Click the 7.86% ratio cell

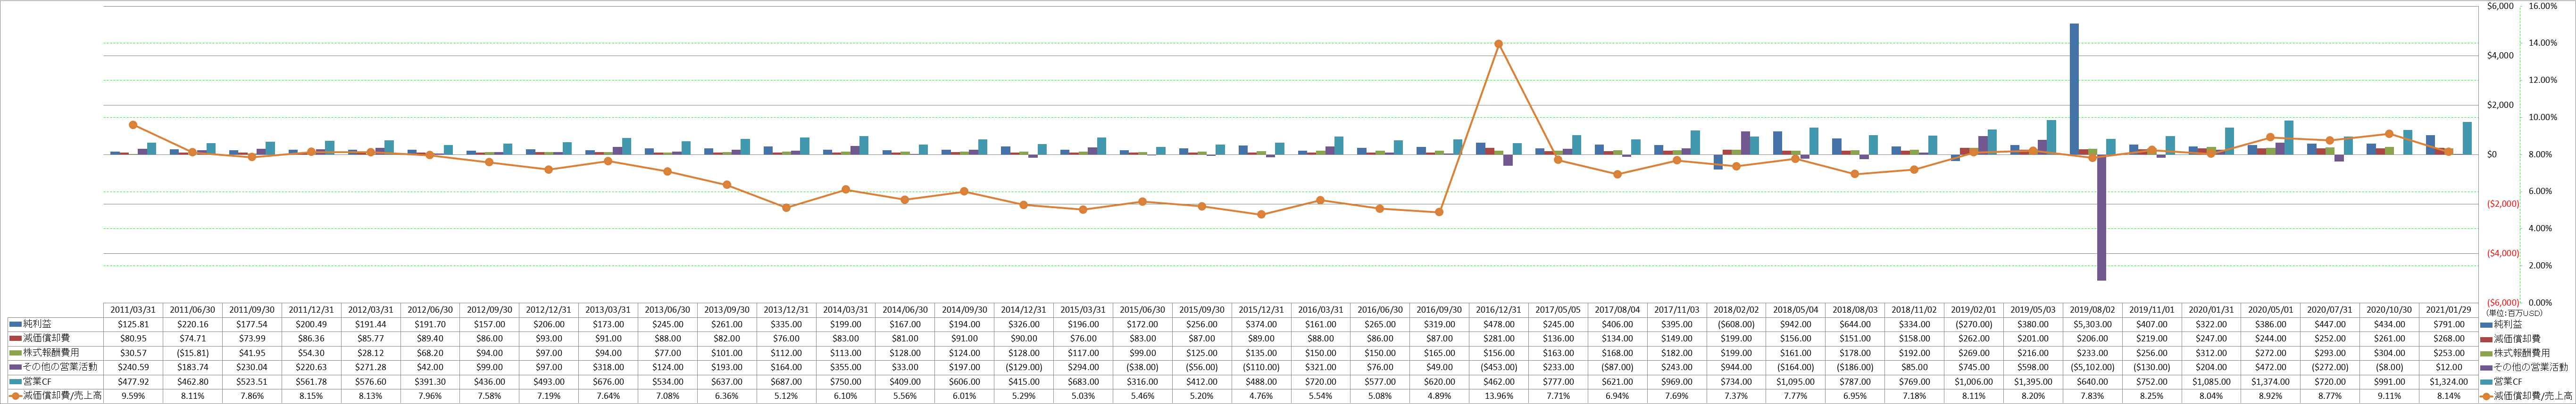point(252,396)
